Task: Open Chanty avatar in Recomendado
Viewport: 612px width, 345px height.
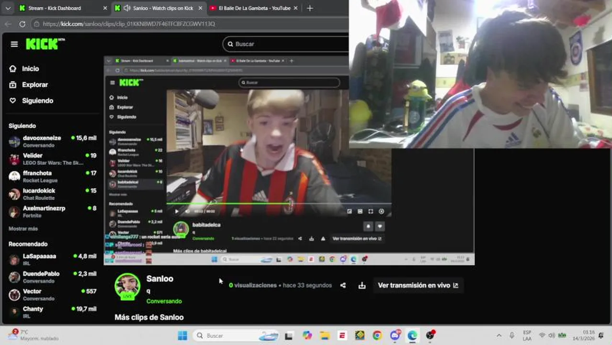Action: tap(14, 312)
